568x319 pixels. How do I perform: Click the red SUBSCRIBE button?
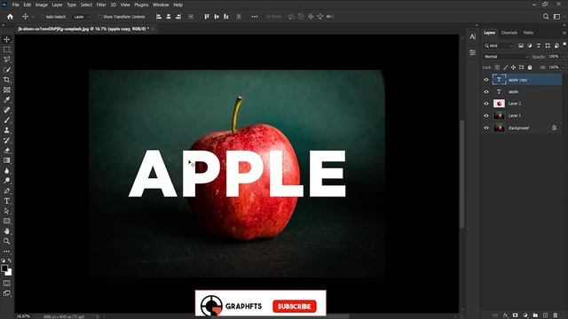coord(295,307)
